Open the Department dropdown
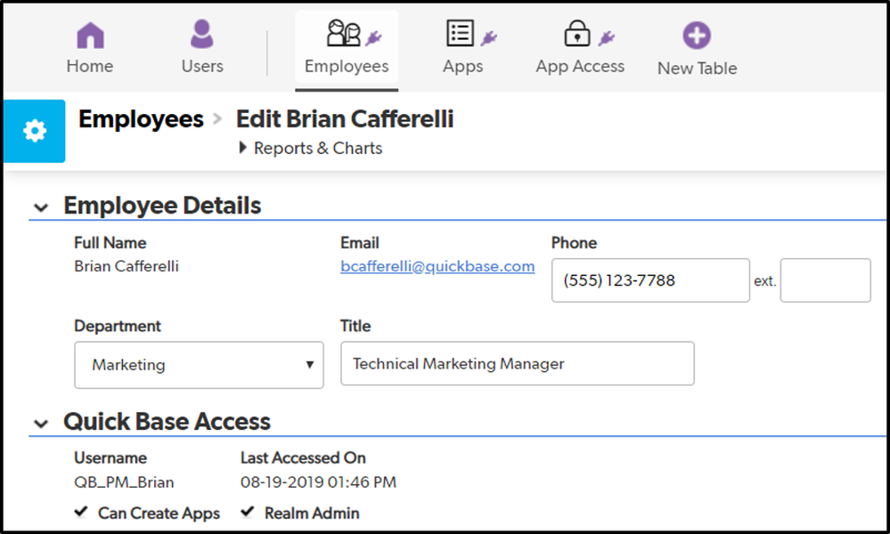890x534 pixels. tap(199, 365)
